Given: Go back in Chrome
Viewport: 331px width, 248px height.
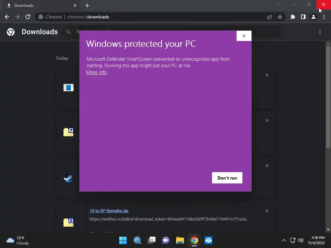Looking at the screenshot, I should pos(7,17).
